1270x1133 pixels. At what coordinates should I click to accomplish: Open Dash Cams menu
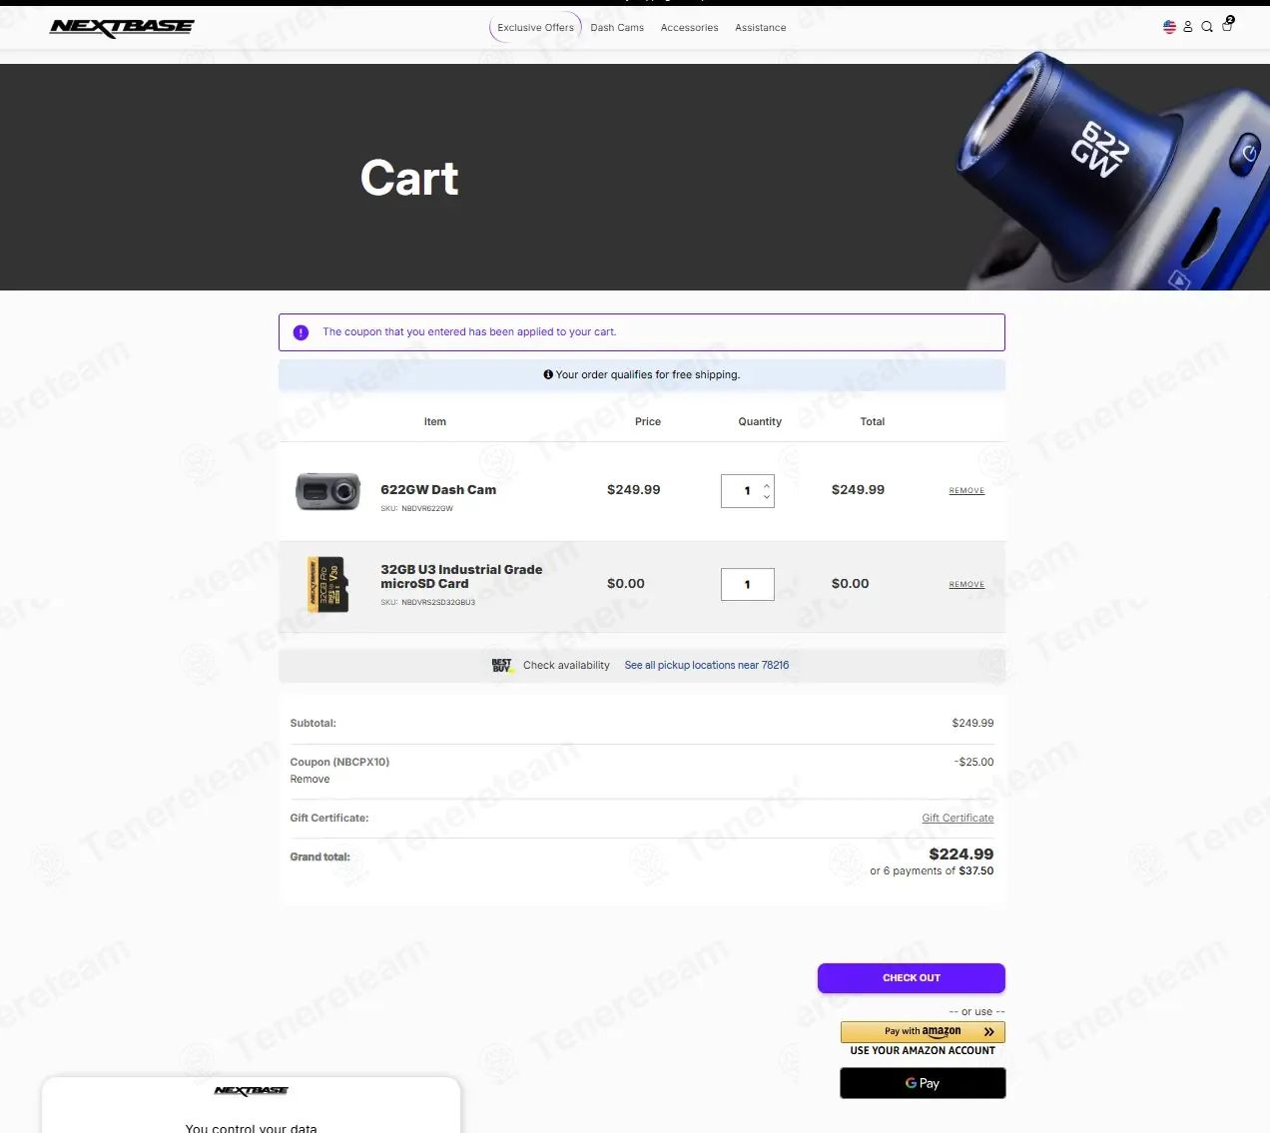617,28
